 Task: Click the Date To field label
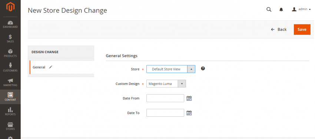coord(133,113)
